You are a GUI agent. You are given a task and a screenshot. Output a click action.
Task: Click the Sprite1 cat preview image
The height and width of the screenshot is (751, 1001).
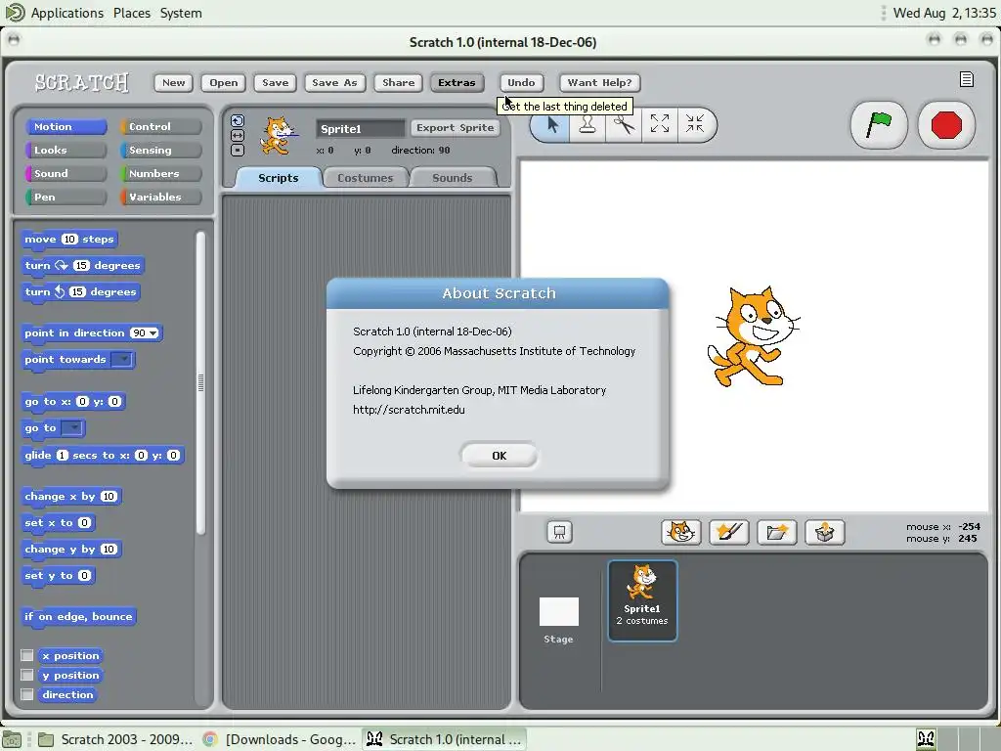click(x=278, y=135)
